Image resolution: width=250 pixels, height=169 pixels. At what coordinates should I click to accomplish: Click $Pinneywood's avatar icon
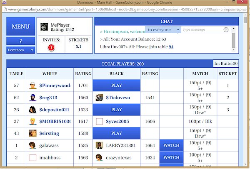tap(33, 86)
